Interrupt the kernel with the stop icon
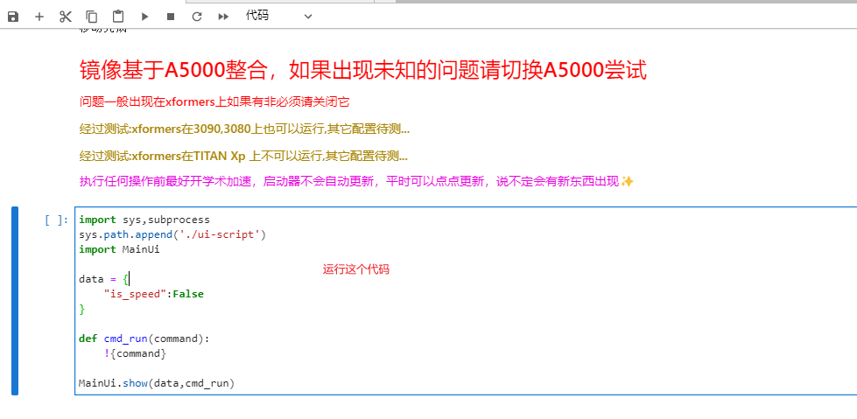 click(x=171, y=16)
